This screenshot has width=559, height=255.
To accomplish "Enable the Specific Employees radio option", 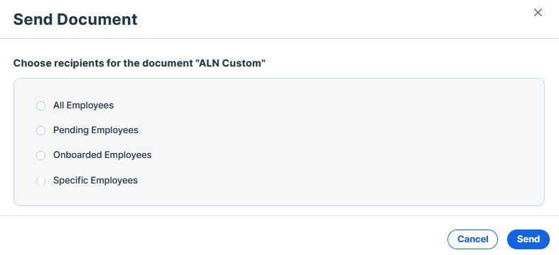I will pyautogui.click(x=41, y=181).
